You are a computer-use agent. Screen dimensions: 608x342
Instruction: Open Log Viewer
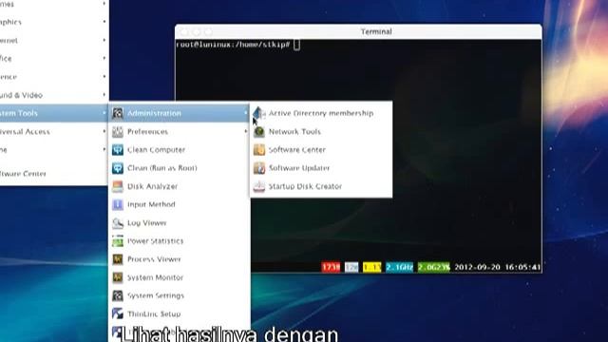coord(180,222)
